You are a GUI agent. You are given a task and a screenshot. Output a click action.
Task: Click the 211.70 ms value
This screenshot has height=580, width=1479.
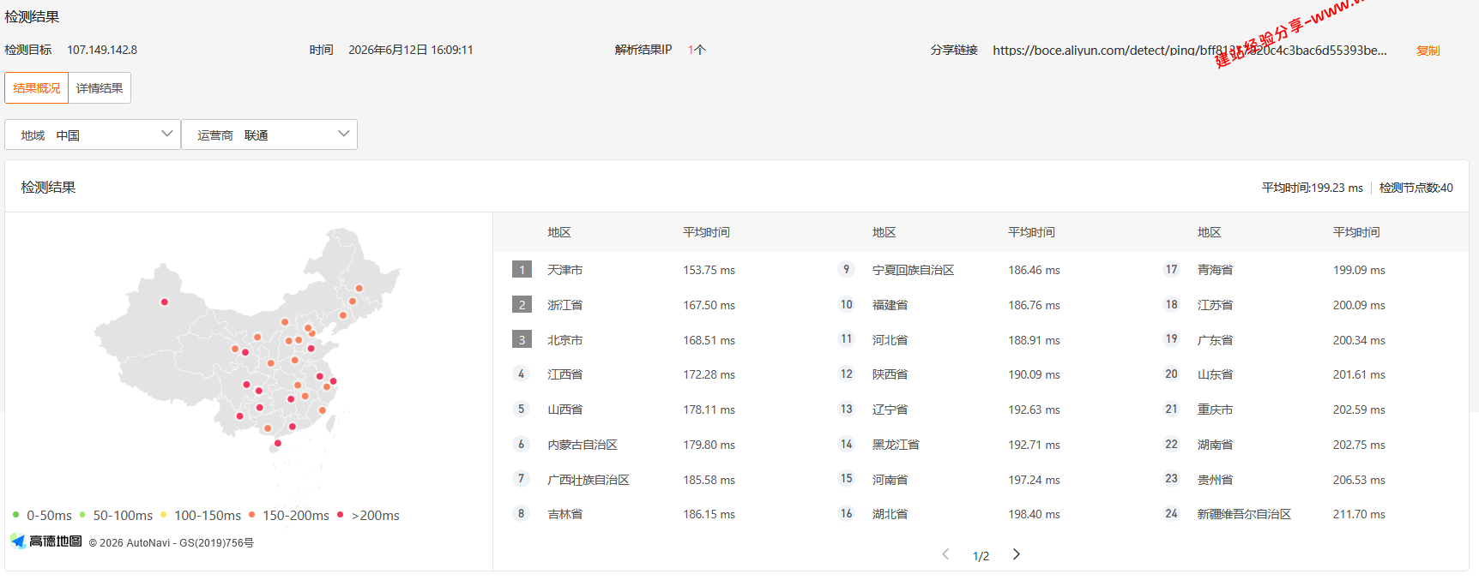(1359, 514)
